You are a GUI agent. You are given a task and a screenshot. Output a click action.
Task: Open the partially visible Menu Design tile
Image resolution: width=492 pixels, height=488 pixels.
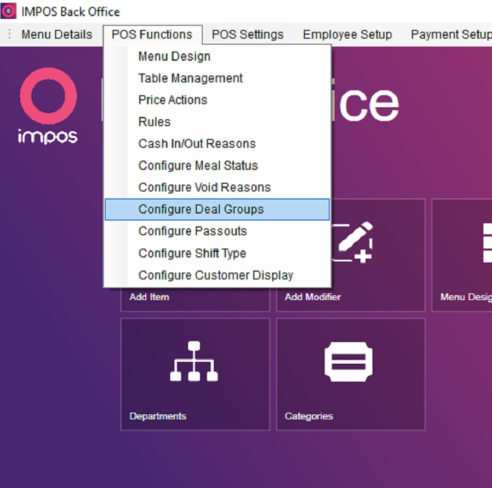pos(462,256)
